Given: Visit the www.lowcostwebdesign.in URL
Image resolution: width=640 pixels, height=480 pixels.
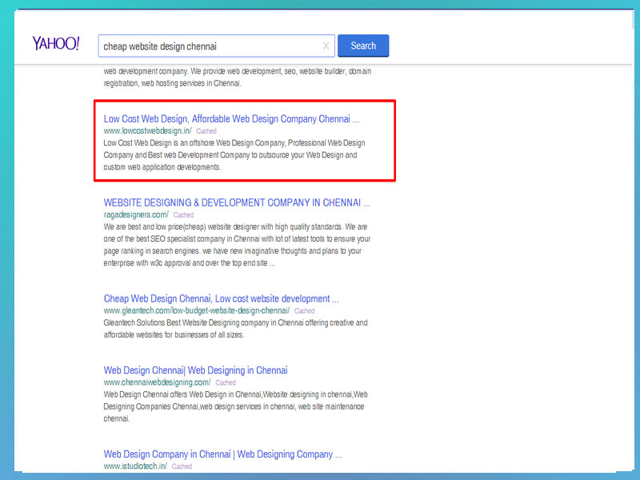Looking at the screenshot, I should coord(147,131).
